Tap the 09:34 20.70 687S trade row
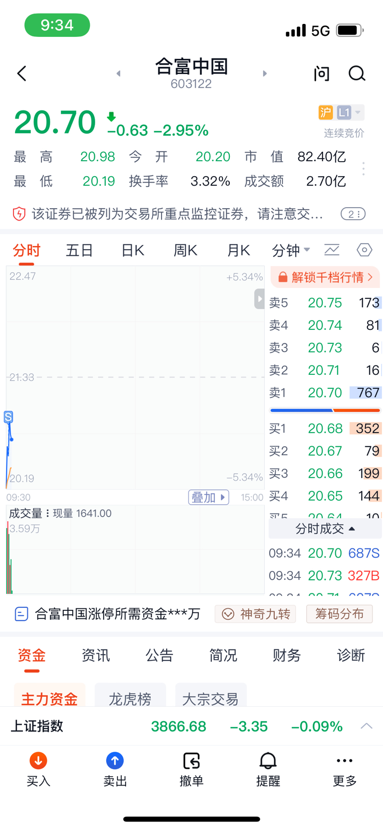The height and width of the screenshot is (830, 383). coord(324,553)
